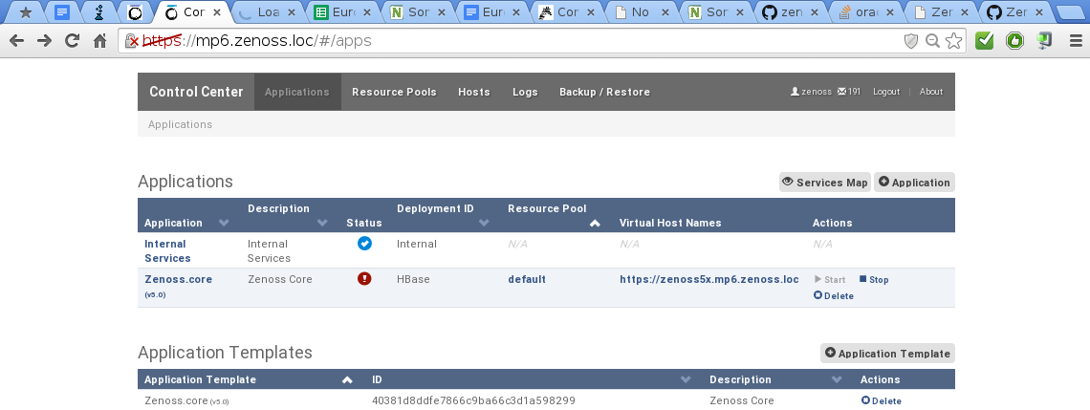Click the Applications breadcrumb
This screenshot has height=410, width=1090.
180,124
